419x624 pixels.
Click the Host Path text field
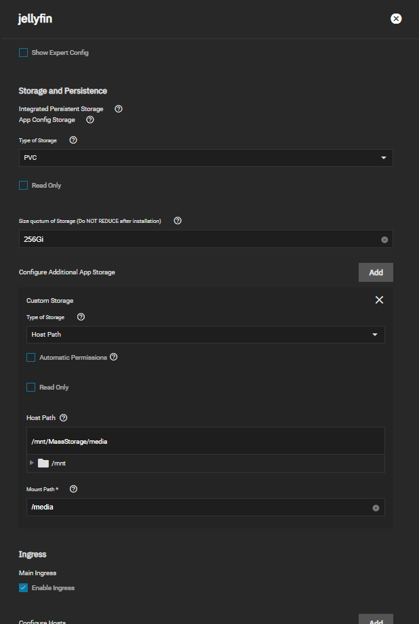205,441
